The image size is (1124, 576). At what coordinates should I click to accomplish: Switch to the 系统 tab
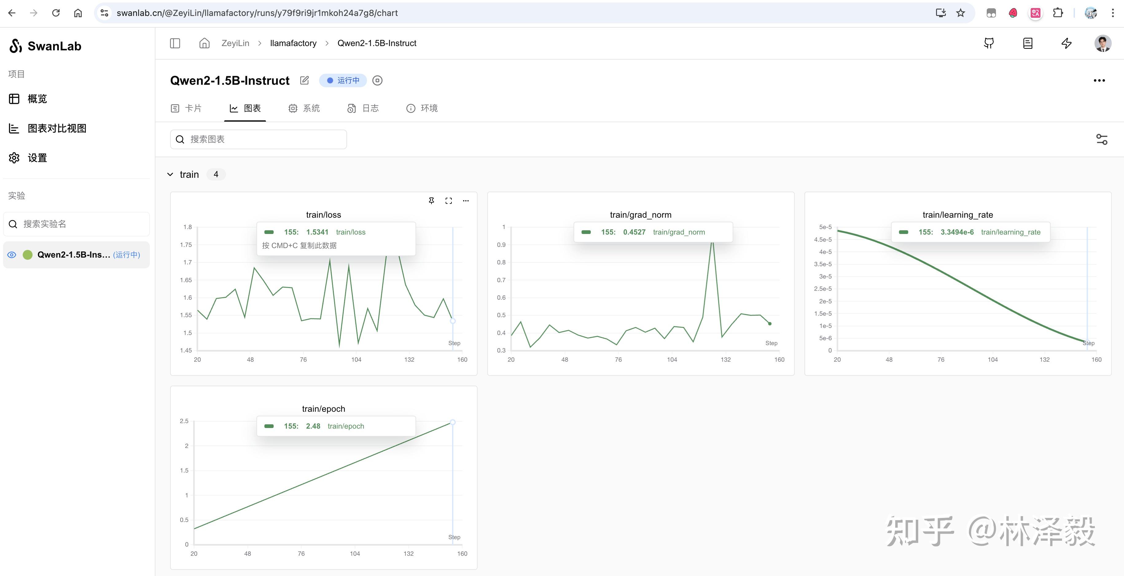[304, 108]
